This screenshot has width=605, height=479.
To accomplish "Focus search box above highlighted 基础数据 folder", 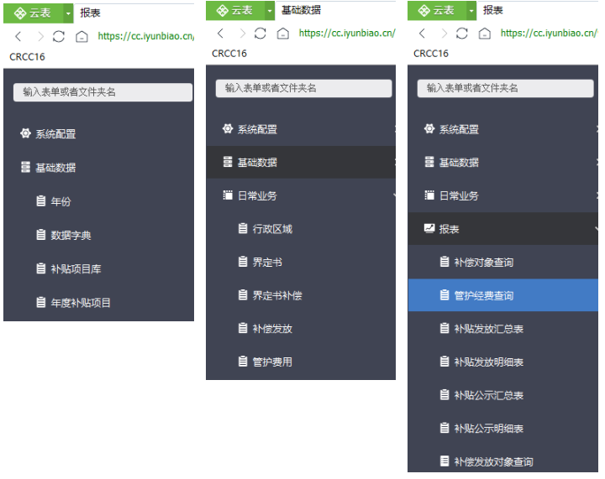I will pos(303,88).
